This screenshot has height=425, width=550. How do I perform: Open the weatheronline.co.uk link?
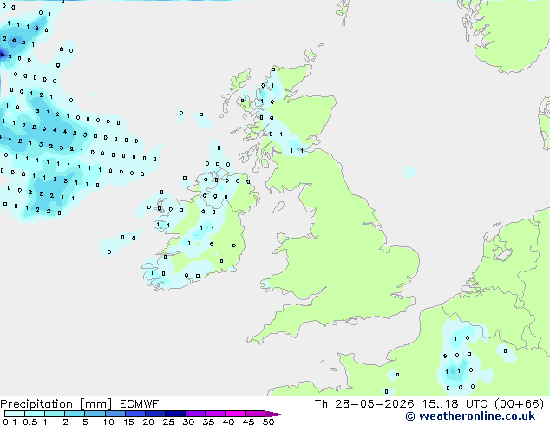[470, 416]
